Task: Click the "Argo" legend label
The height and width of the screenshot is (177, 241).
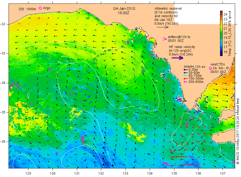Action: click(x=47, y=8)
